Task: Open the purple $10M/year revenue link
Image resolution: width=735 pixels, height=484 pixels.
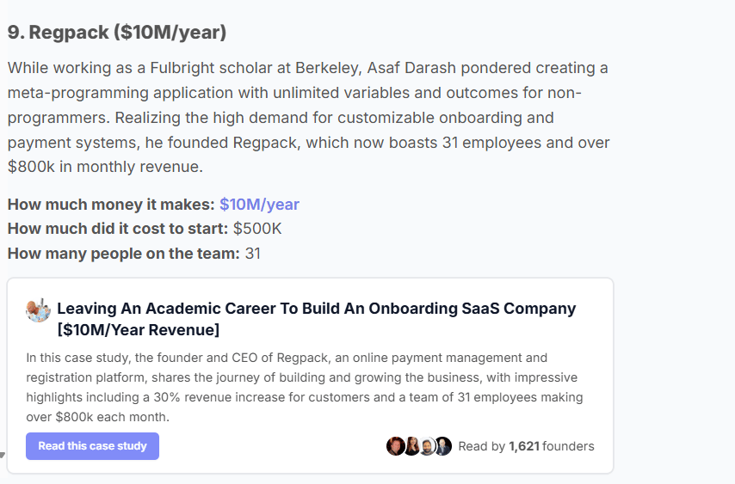Action: click(259, 205)
